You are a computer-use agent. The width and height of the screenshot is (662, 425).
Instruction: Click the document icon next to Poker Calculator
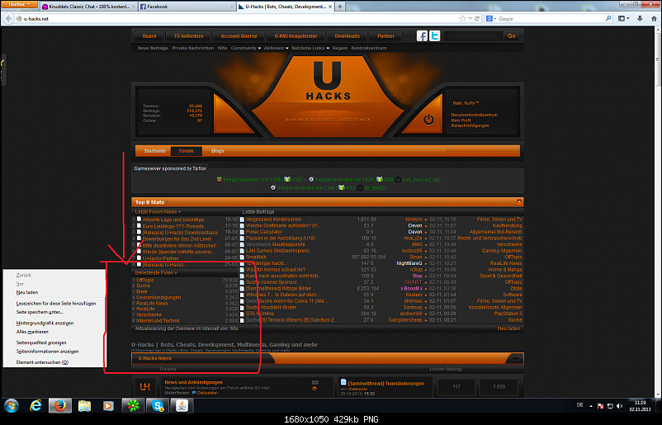243,232
